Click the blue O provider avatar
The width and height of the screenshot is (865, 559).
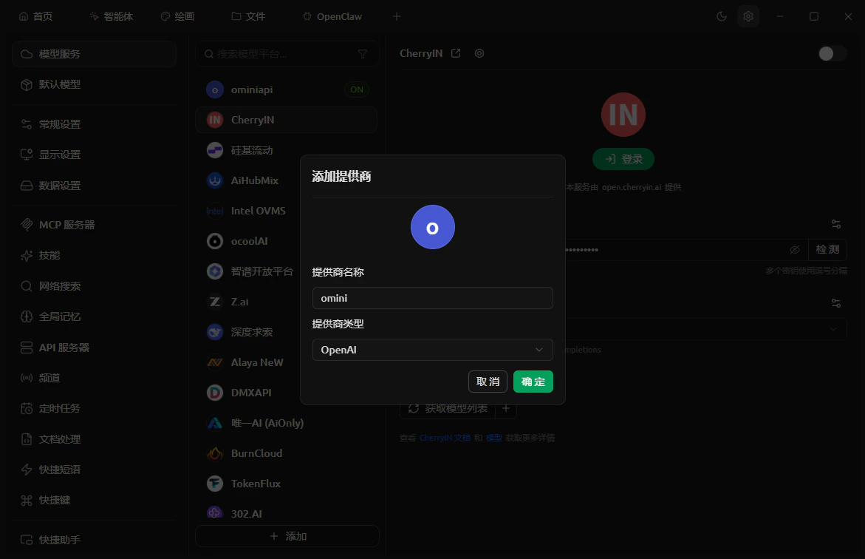click(433, 227)
